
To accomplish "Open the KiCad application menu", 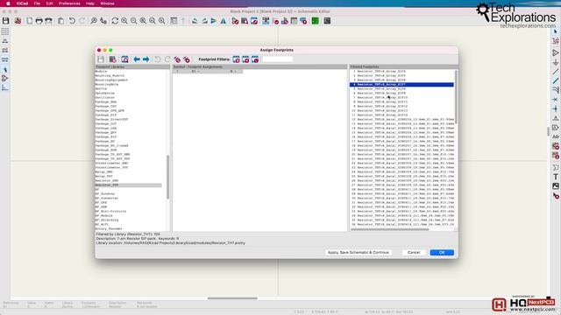I will (22, 3).
